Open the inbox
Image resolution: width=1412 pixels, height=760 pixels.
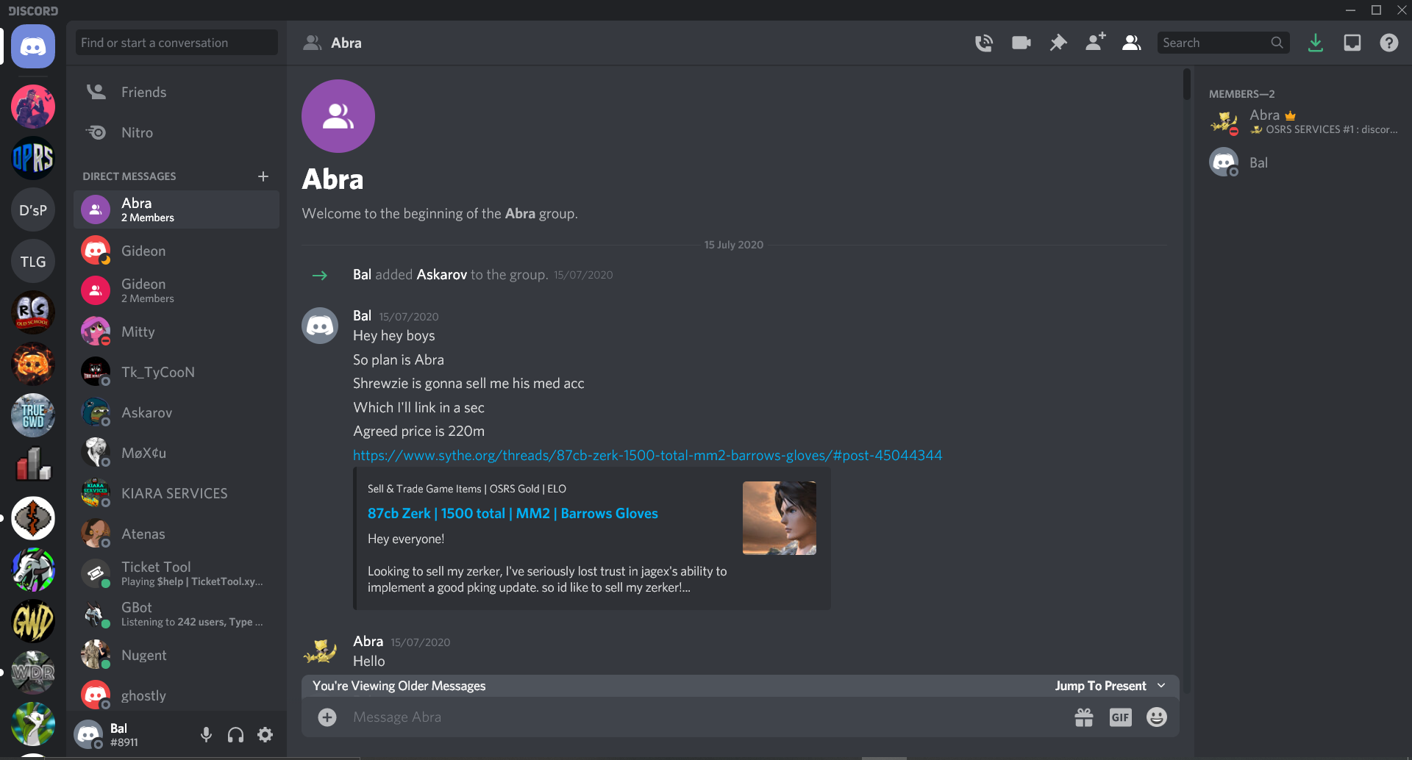click(x=1352, y=43)
